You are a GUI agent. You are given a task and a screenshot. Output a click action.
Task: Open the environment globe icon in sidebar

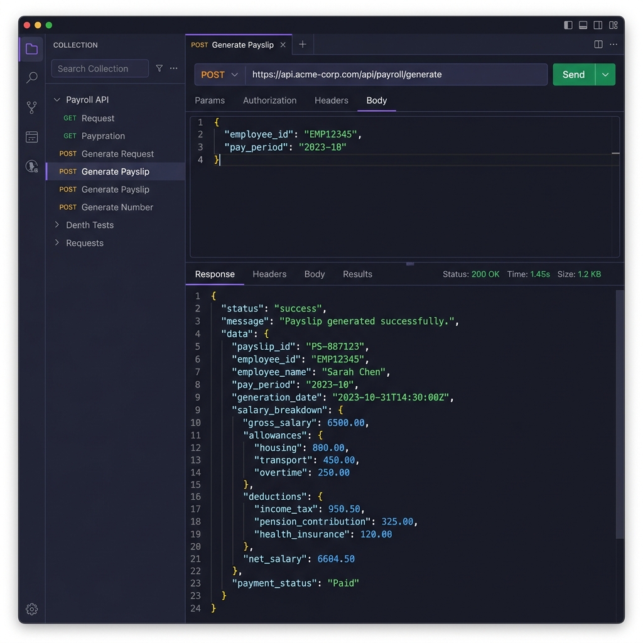tap(31, 166)
